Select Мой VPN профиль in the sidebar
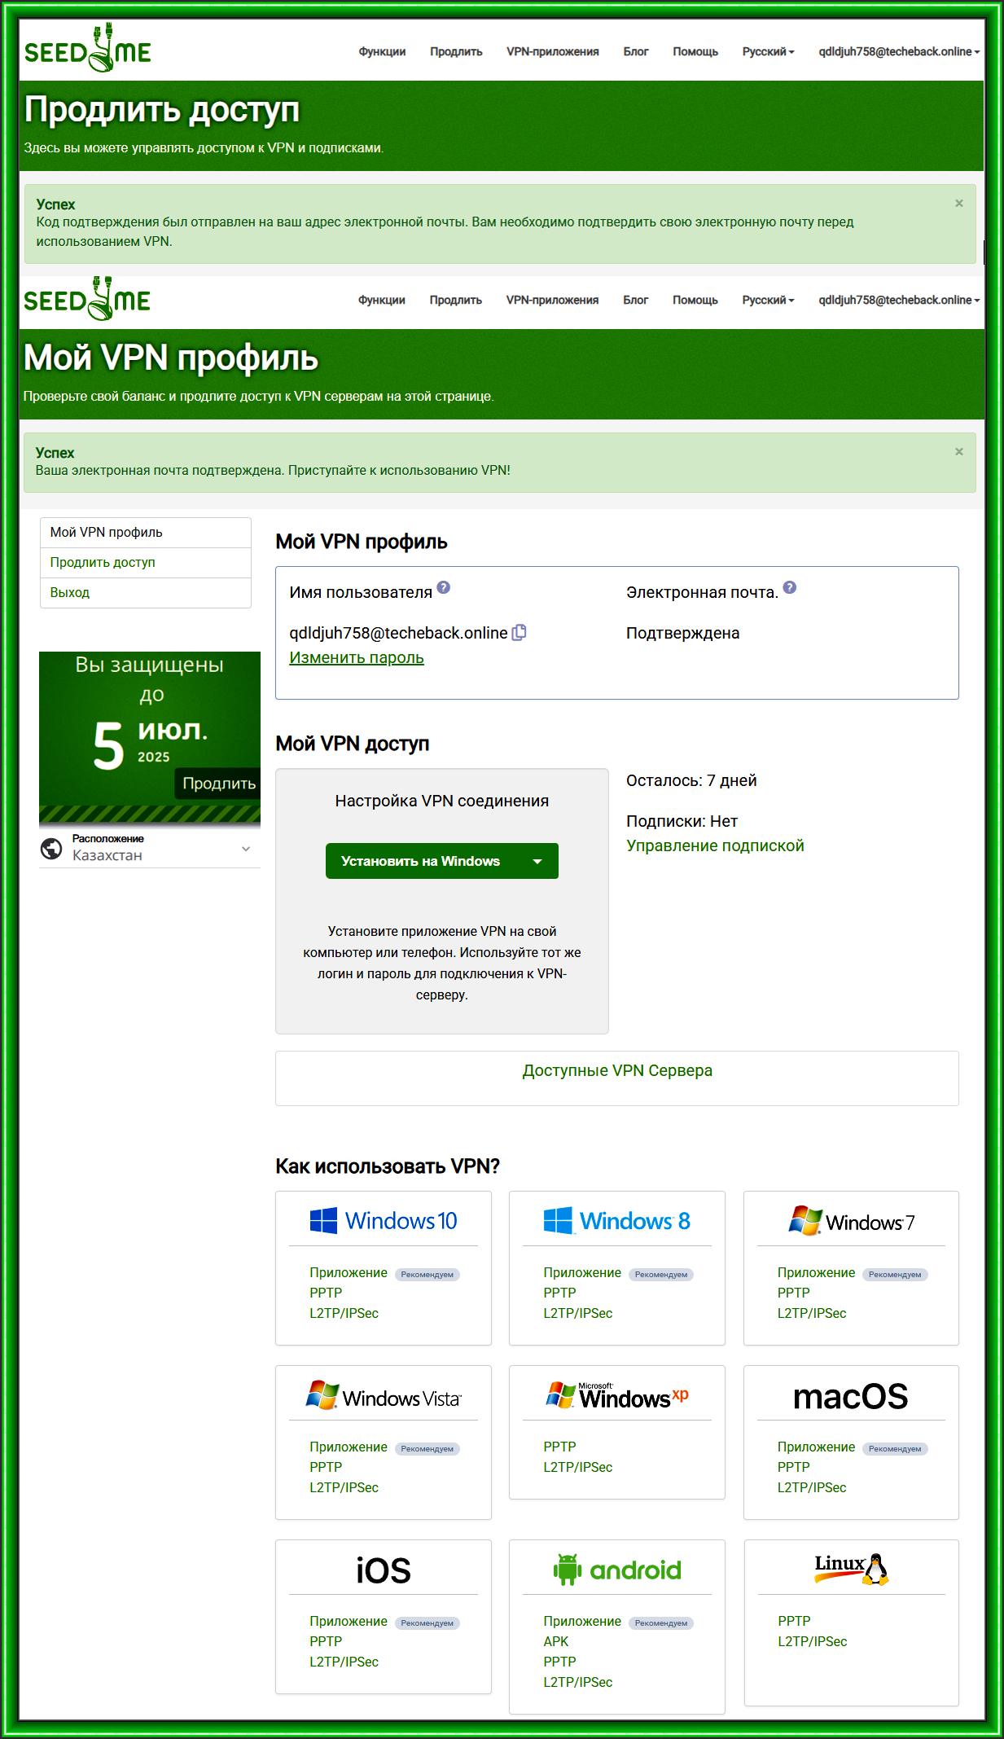The width and height of the screenshot is (1004, 1739). pyautogui.click(x=146, y=532)
